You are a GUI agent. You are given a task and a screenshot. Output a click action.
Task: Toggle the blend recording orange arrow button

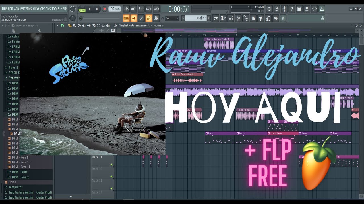point(134,18)
